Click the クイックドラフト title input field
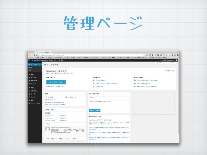207x155 pixels. click(x=109, y=98)
